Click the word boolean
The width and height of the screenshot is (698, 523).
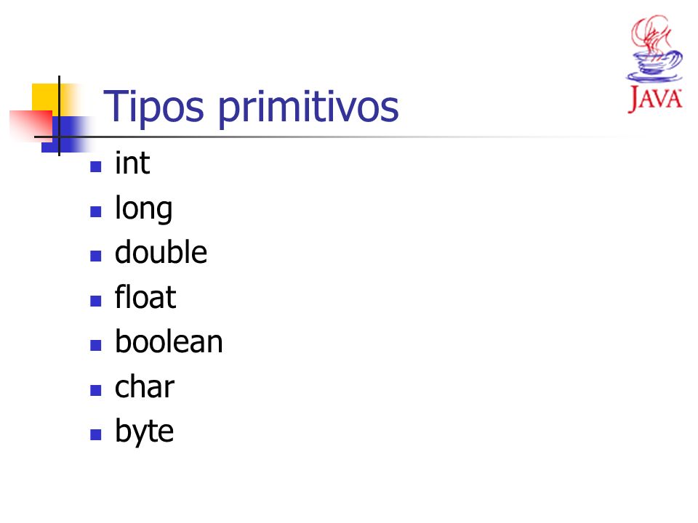pyautogui.click(x=169, y=341)
